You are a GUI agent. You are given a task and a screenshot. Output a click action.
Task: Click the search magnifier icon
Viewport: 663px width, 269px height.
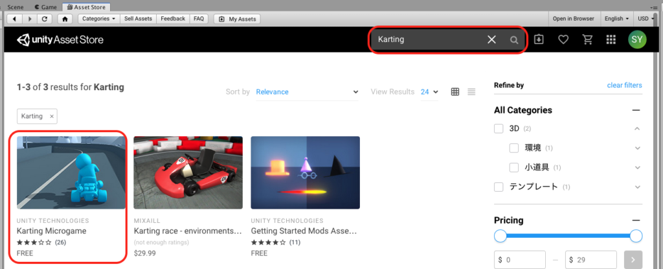click(513, 40)
